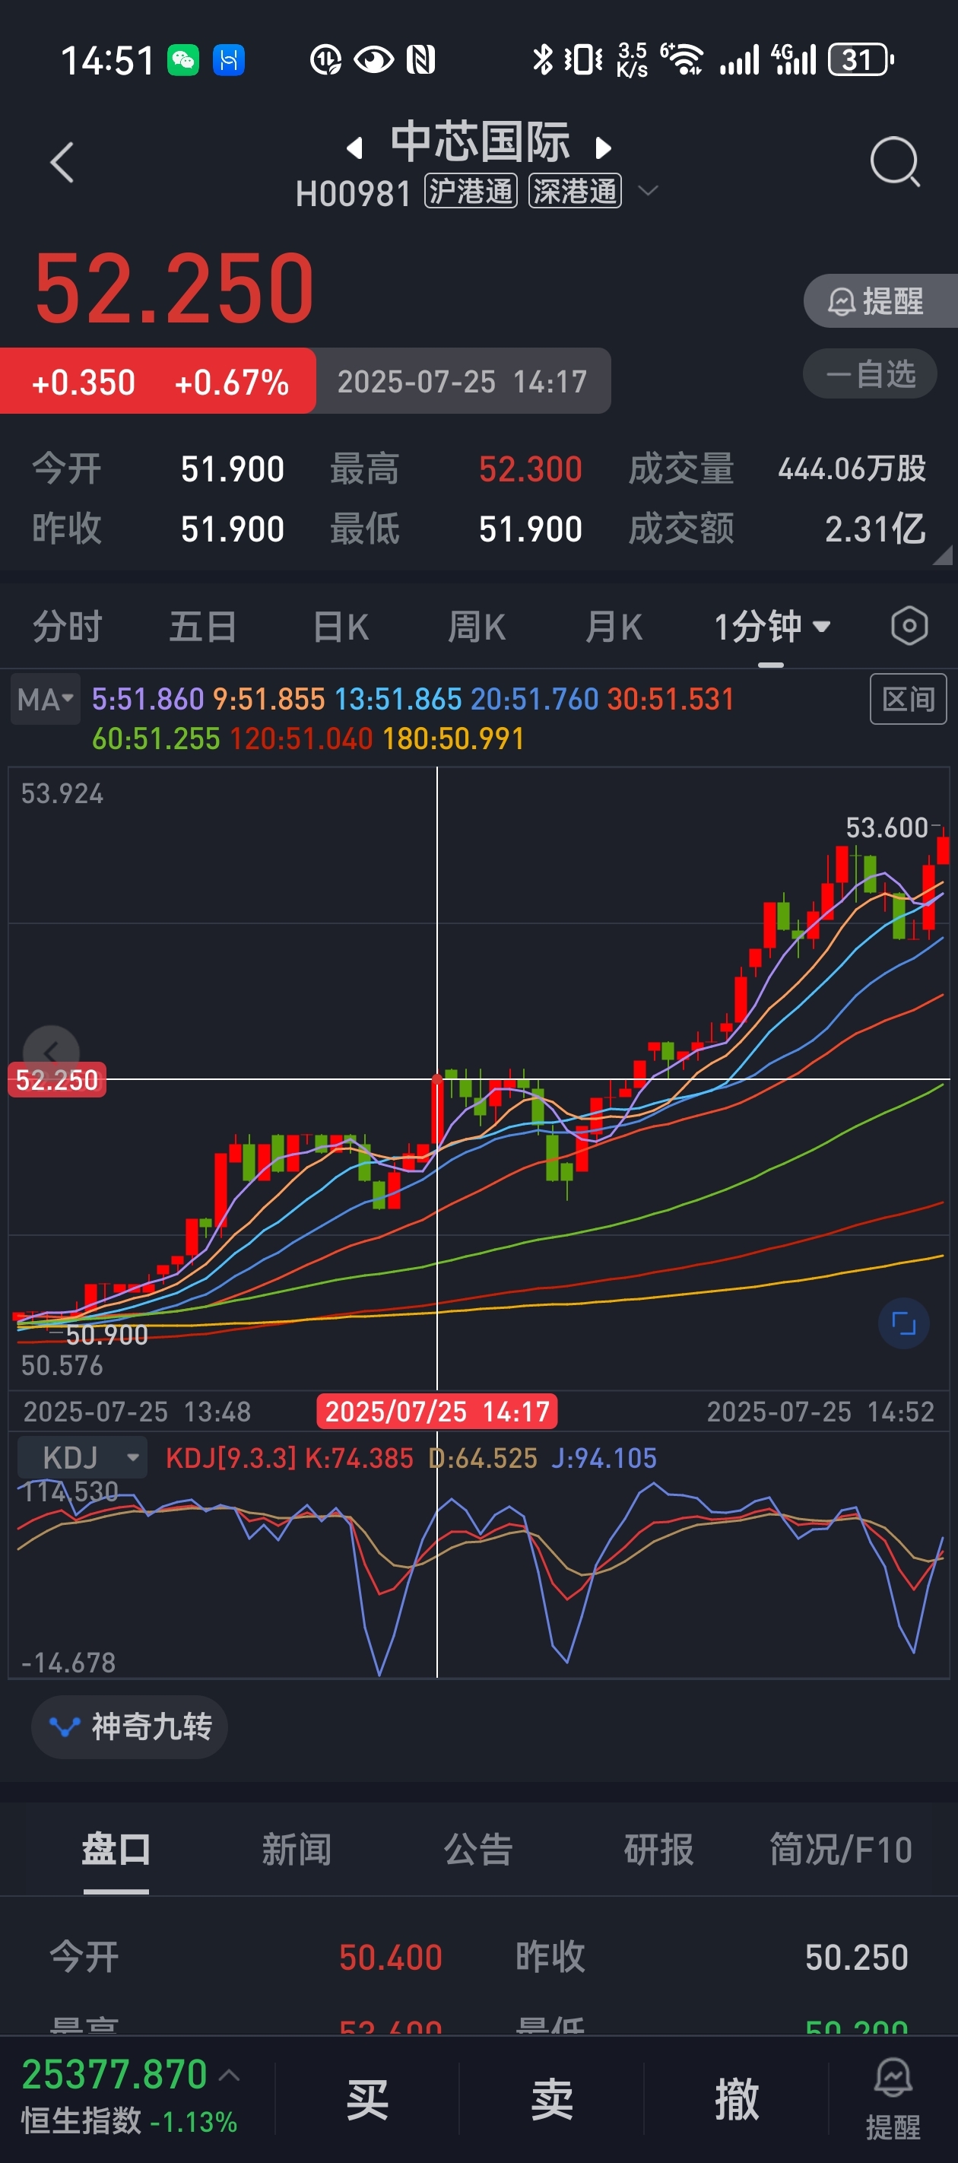This screenshot has height=2163, width=958.
Task: Open the MA indicator dropdown
Action: click(46, 699)
